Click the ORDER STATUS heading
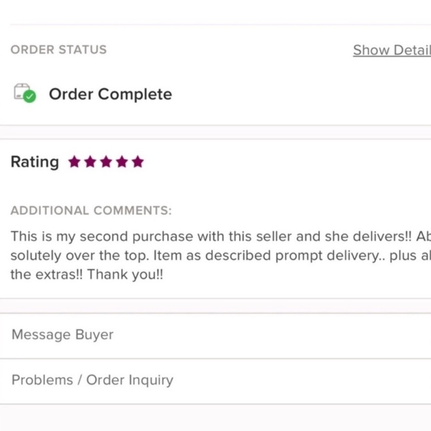This screenshot has width=431, height=431. point(59,50)
